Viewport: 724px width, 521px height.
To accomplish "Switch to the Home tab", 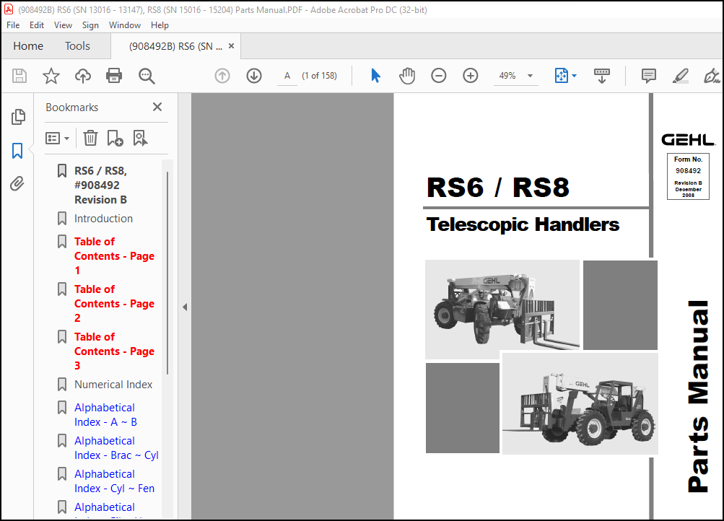I will [28, 46].
